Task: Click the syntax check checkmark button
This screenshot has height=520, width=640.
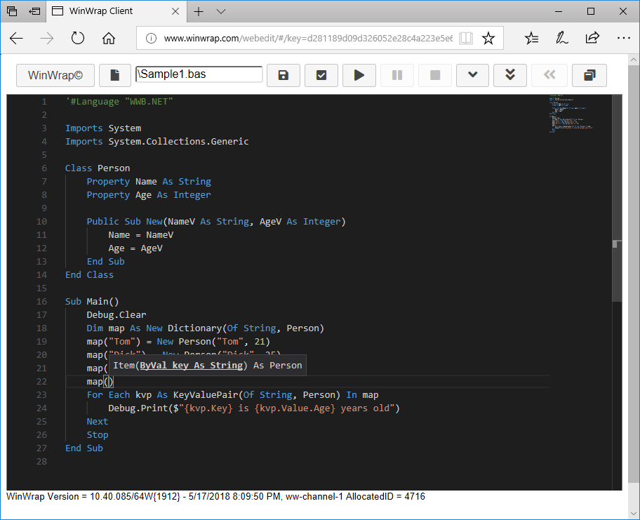Action: (x=321, y=75)
